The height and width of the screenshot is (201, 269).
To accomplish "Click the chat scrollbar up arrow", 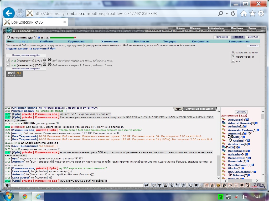I will click(219, 111).
